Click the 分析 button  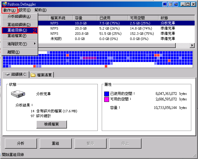click(21, 143)
